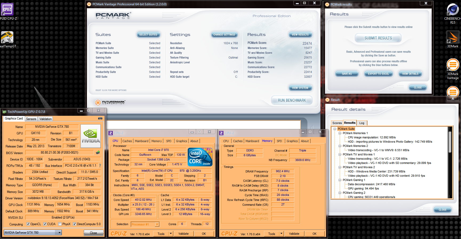Open the NVIDIA GeForce GTX 780 dropdown

coord(33,233)
